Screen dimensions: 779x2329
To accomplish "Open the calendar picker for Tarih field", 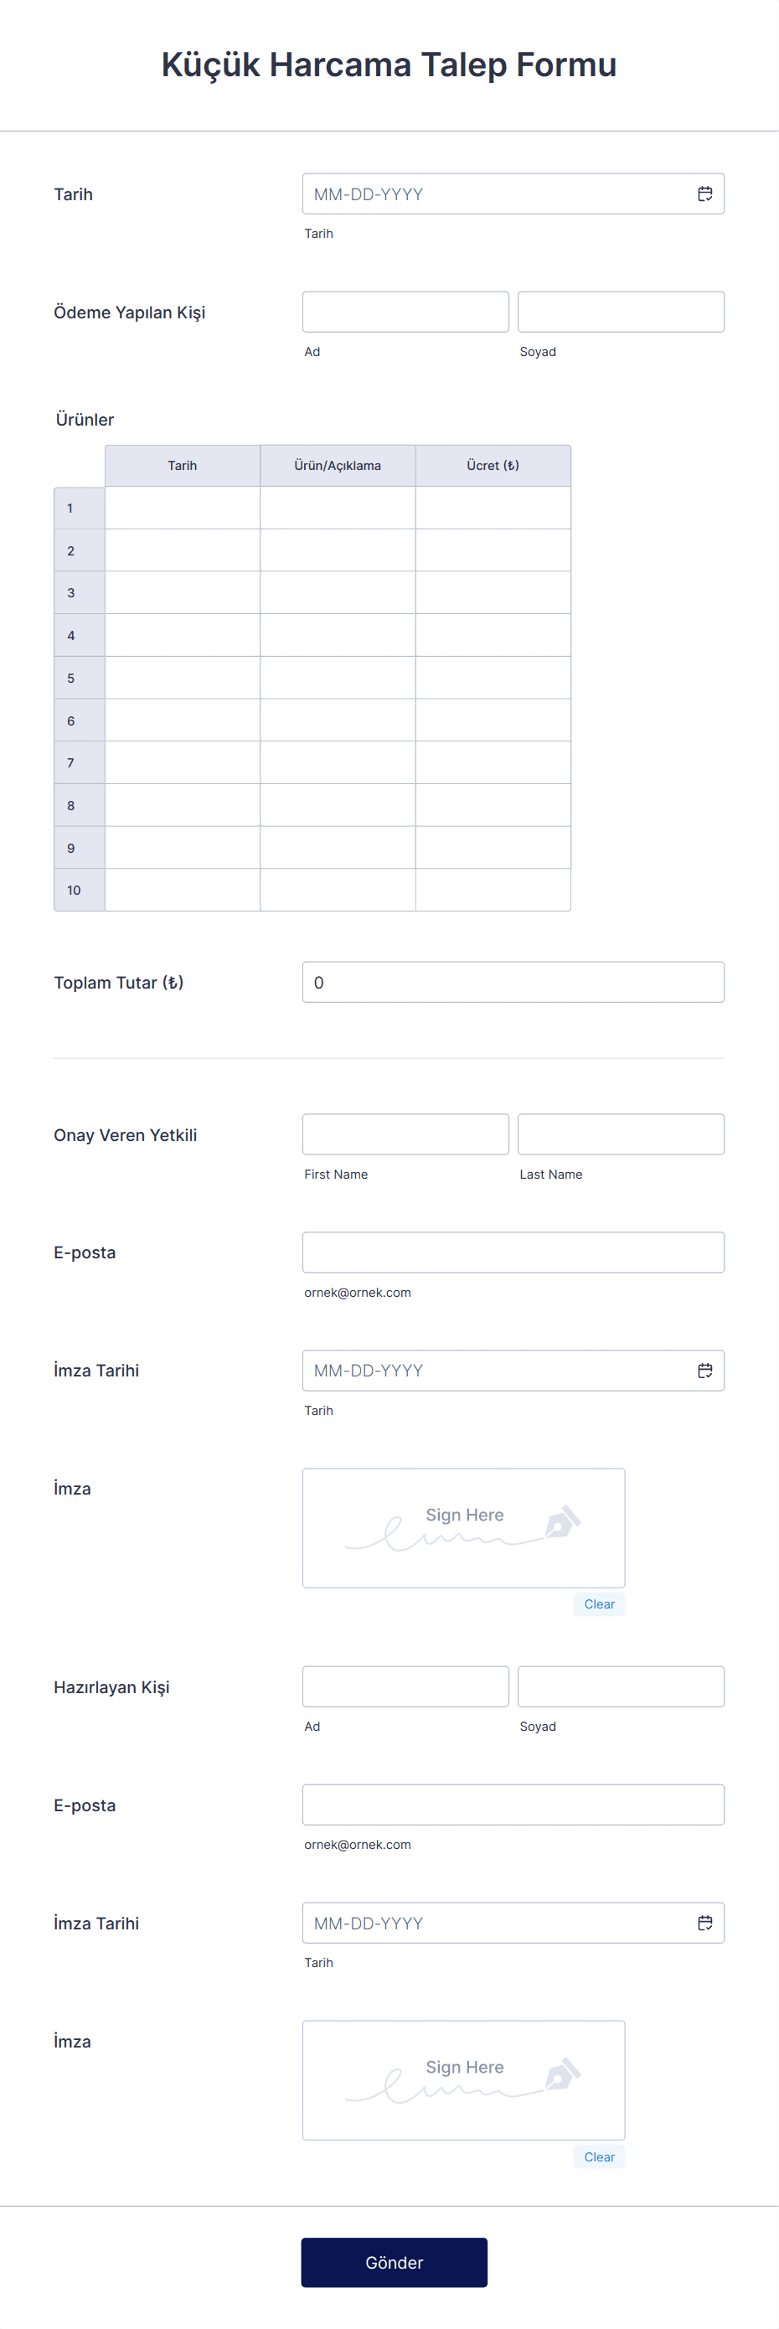I will point(706,194).
